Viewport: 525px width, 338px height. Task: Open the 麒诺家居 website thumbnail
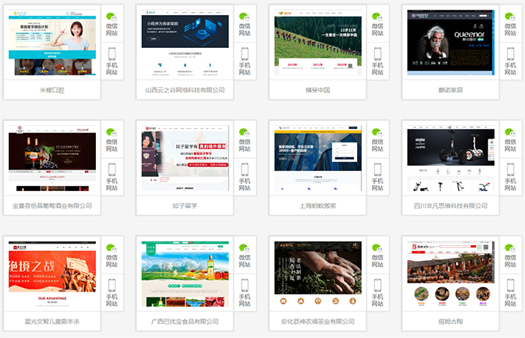click(450, 43)
